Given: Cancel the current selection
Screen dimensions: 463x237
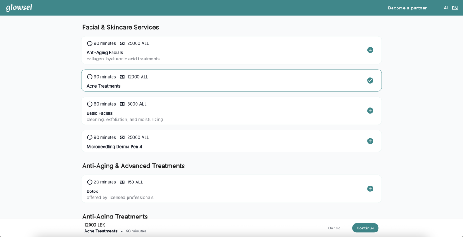Looking at the screenshot, I should click(x=335, y=228).
